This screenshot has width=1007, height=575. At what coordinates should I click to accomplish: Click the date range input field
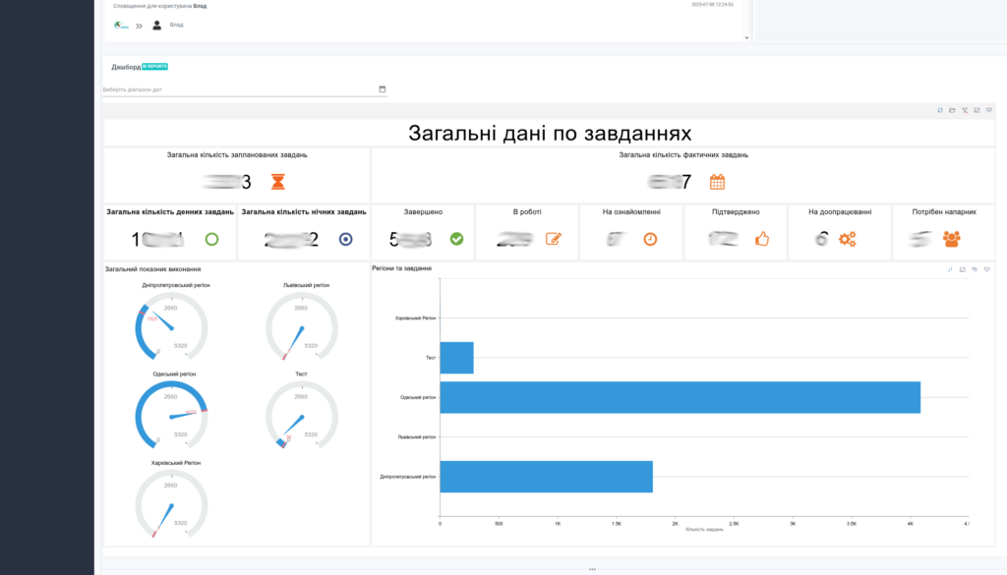pos(236,89)
